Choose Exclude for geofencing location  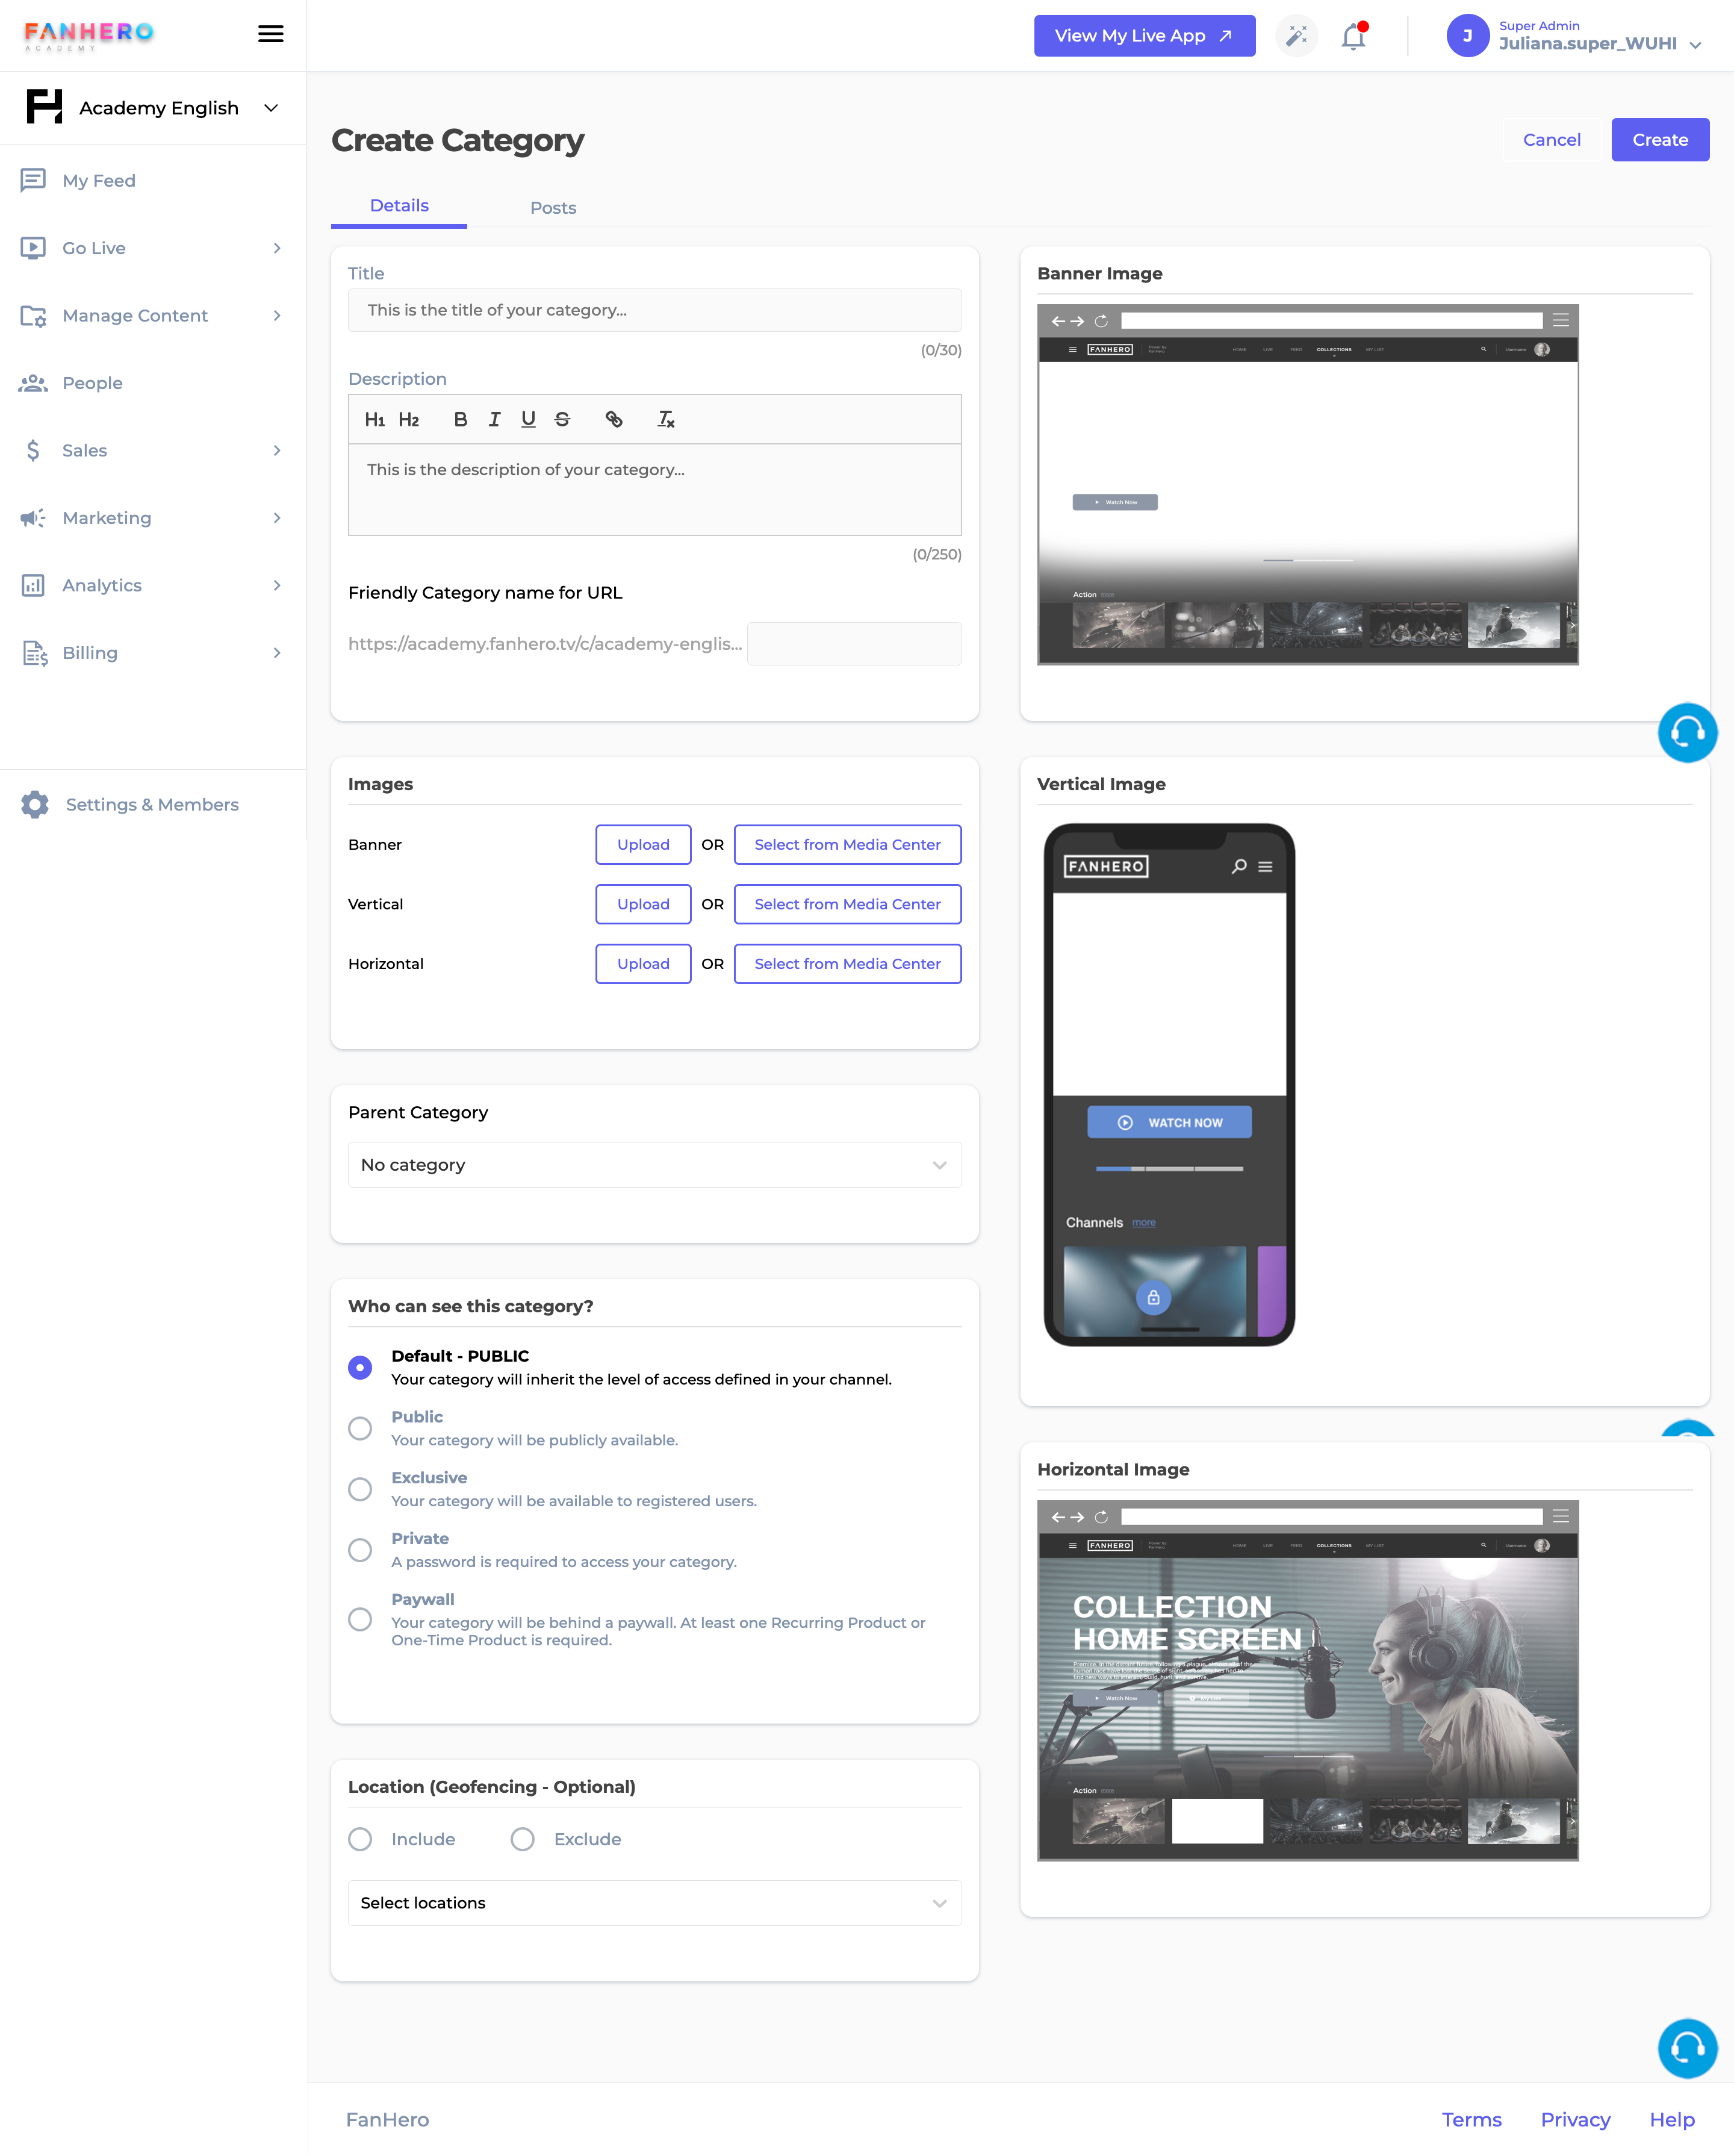[x=522, y=1840]
